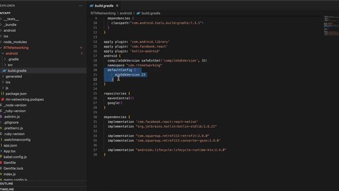The width and height of the screenshot is (339, 191).
Task: Click the classpath gradle:7.3.1 line
Action: pos(157,23)
